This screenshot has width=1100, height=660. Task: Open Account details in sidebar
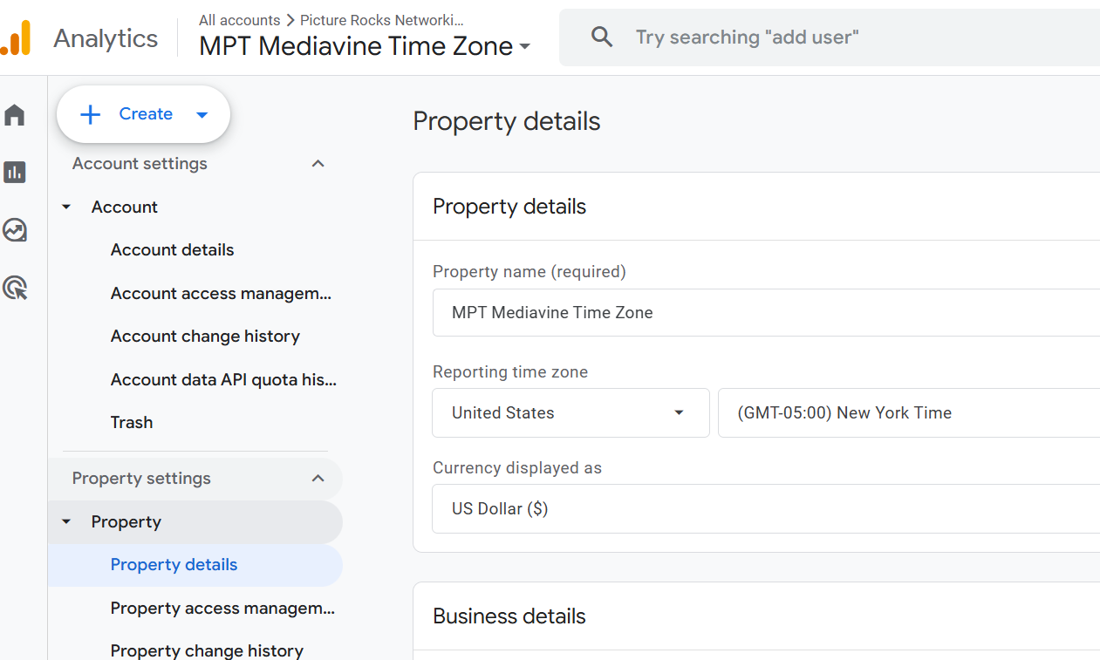pyautogui.click(x=173, y=250)
